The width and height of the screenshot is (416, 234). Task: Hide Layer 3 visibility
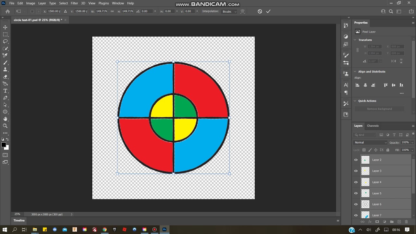356,171
